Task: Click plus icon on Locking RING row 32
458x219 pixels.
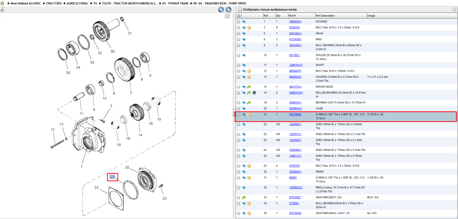Action: 239,187
